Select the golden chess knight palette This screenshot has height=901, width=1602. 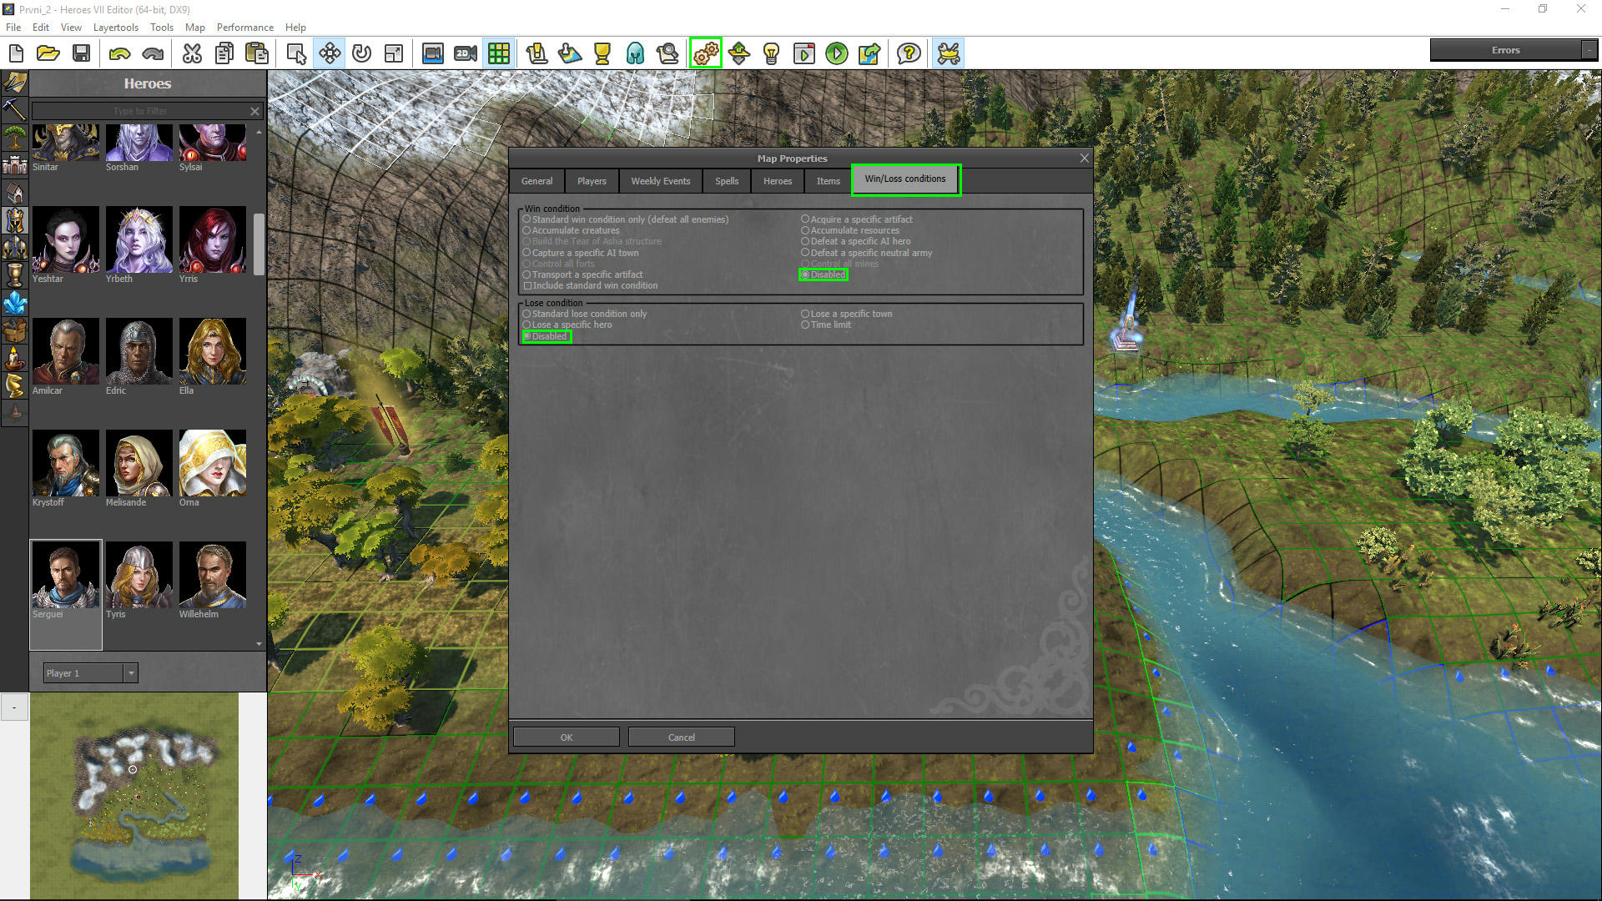click(14, 385)
